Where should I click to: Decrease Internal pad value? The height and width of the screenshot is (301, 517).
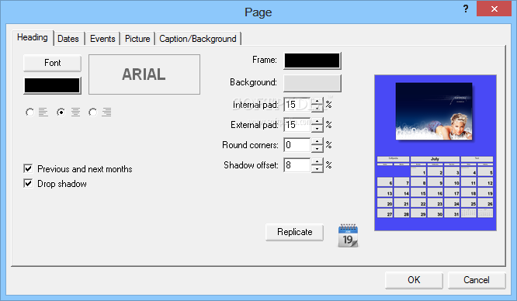point(317,108)
